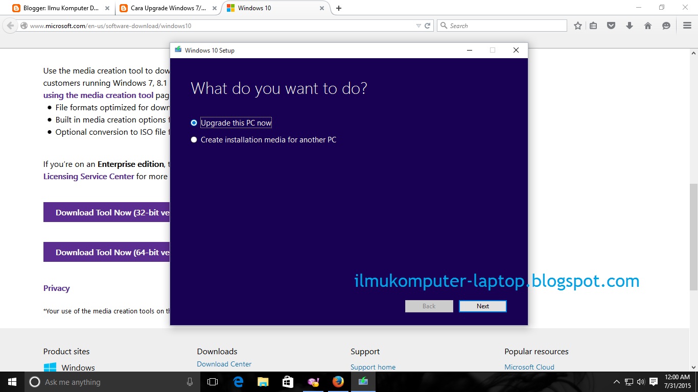Click Back button in Setup dialog
This screenshot has width=698, height=392.
[x=429, y=306]
